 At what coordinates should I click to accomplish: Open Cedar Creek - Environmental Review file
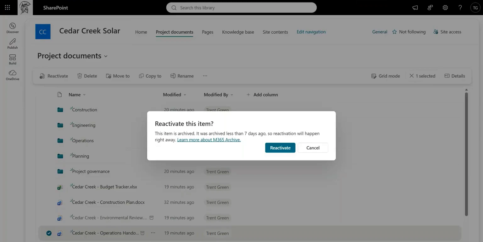[x=109, y=217]
